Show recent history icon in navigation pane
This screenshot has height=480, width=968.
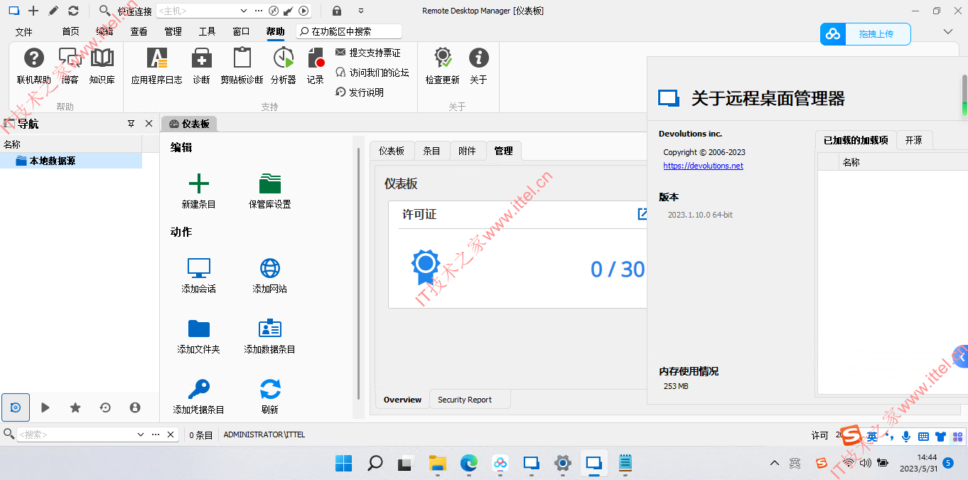tap(105, 407)
